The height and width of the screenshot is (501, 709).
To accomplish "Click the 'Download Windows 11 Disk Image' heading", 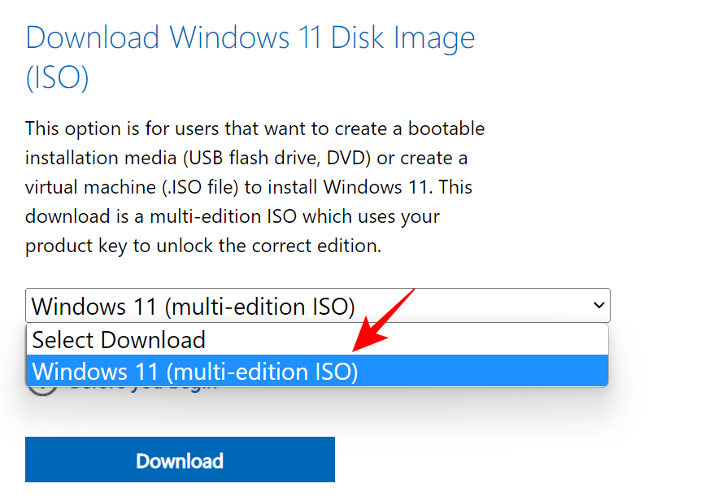I will click(250, 37).
